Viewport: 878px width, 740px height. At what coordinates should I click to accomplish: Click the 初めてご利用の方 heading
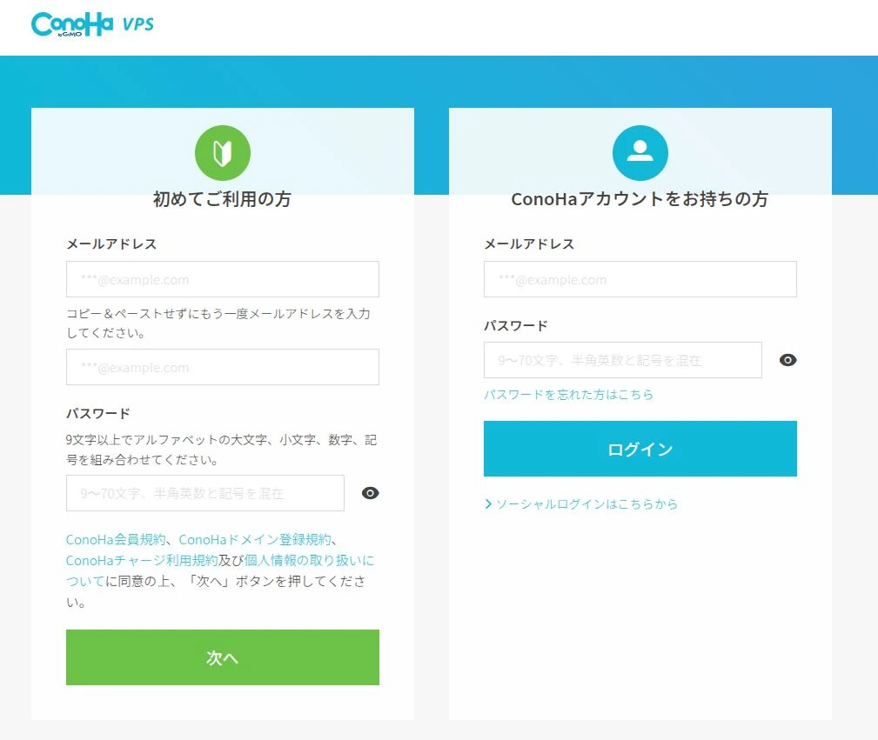(222, 199)
